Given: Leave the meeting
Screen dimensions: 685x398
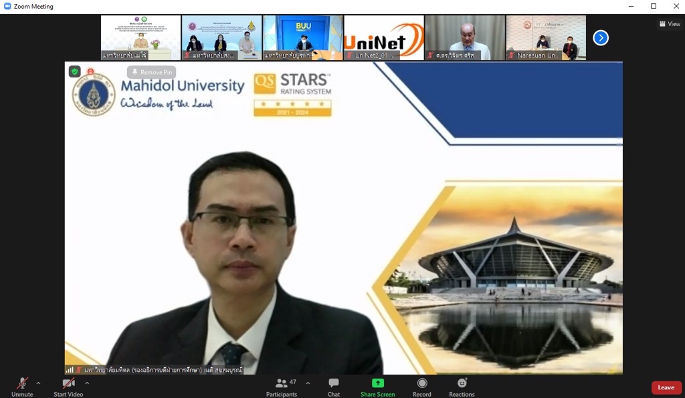Looking at the screenshot, I should (666, 387).
